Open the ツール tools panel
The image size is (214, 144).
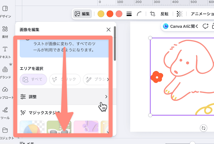click(5, 113)
